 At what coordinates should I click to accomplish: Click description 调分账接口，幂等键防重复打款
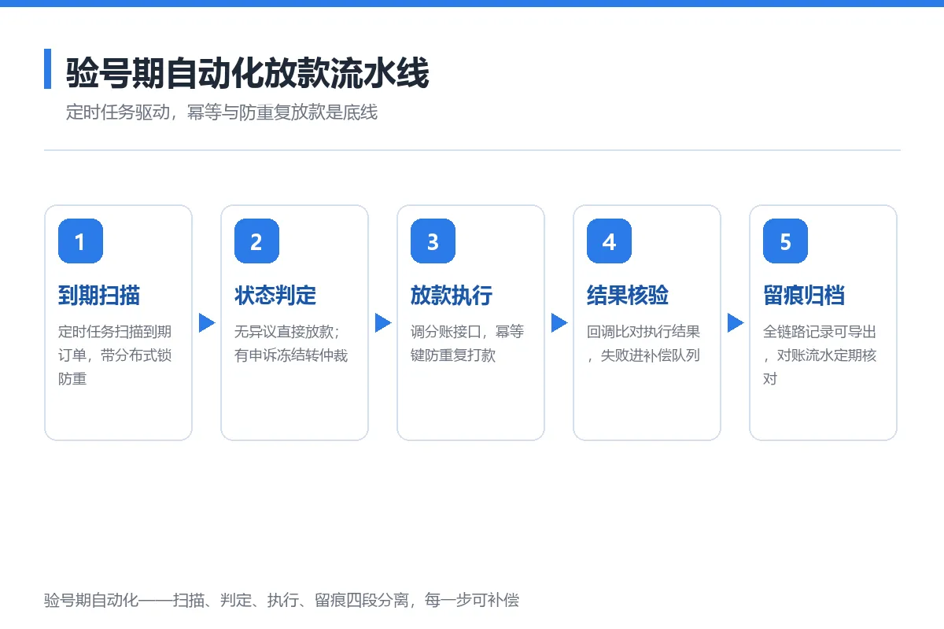[467, 344]
